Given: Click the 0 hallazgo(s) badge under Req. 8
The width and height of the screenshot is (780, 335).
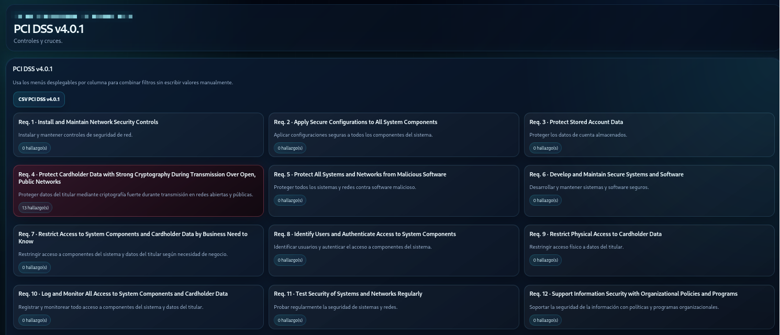Looking at the screenshot, I should pos(290,260).
